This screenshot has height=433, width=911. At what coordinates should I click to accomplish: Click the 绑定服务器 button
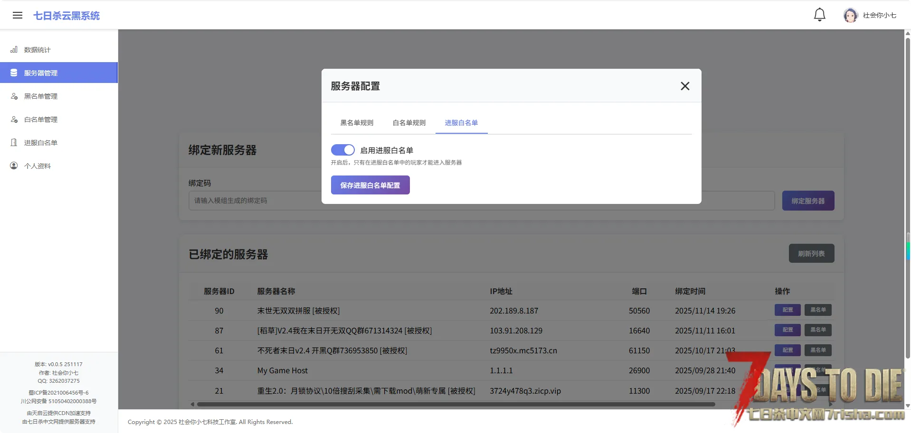(x=807, y=201)
